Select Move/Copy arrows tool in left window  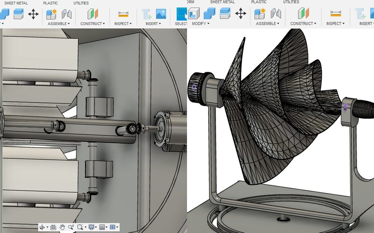[x=33, y=14]
